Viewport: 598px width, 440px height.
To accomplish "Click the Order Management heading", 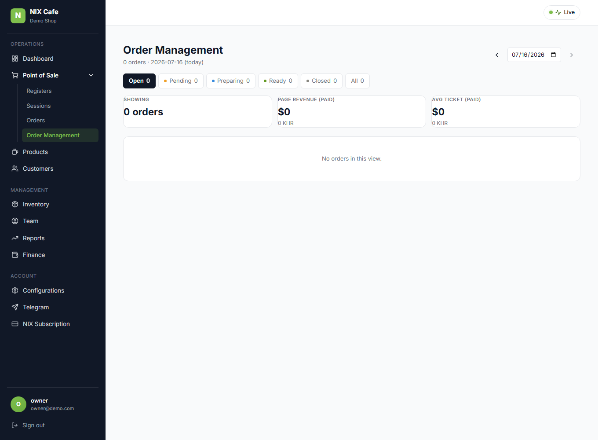I will [x=173, y=50].
